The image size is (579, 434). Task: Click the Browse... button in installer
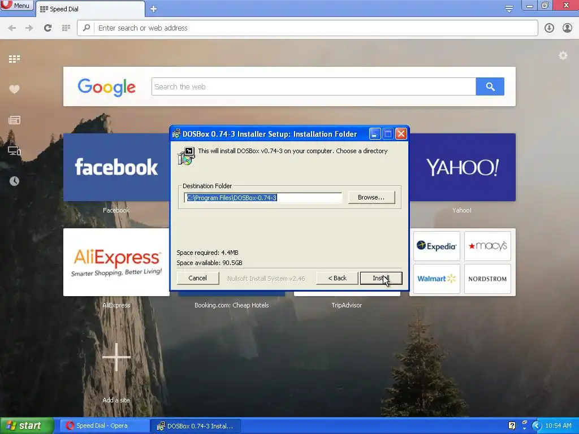371,197
